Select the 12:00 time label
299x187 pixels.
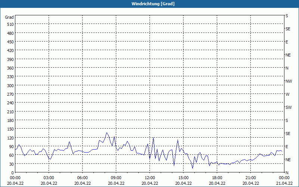[150, 178]
